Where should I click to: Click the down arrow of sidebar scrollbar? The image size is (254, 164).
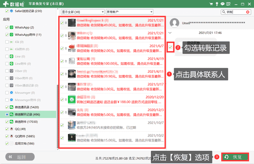tap(58, 150)
